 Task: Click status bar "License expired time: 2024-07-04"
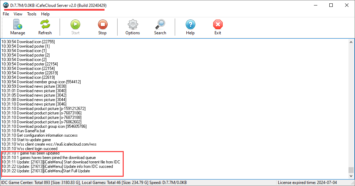[x=307, y=182]
